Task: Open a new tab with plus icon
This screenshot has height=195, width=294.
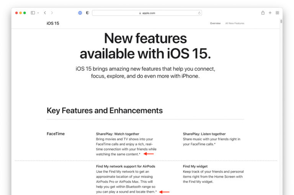Action: tap(270, 13)
